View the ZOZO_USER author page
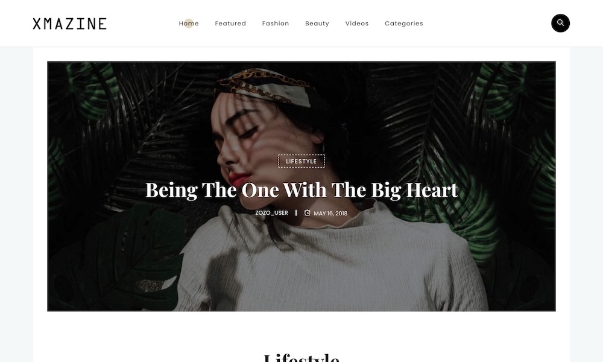 (x=271, y=213)
